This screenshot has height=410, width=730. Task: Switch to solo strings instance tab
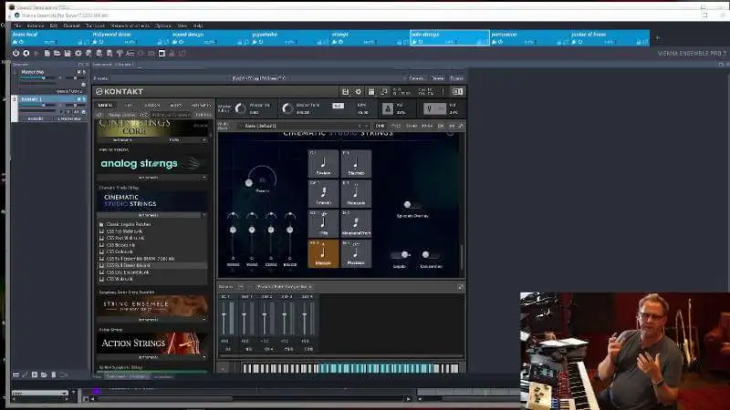coord(450,38)
